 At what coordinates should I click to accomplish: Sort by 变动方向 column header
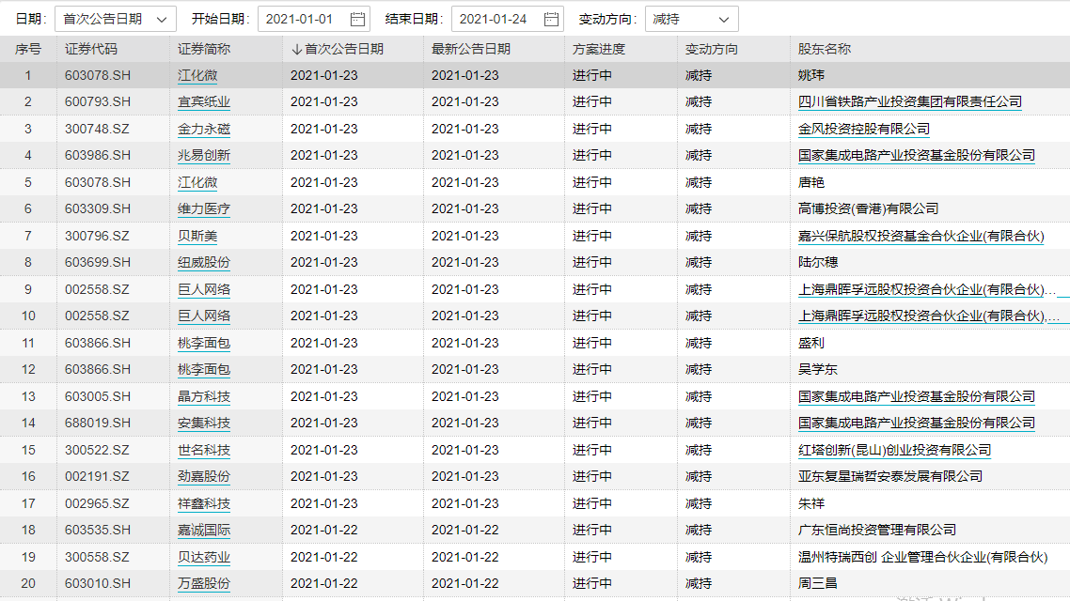pyautogui.click(x=712, y=49)
